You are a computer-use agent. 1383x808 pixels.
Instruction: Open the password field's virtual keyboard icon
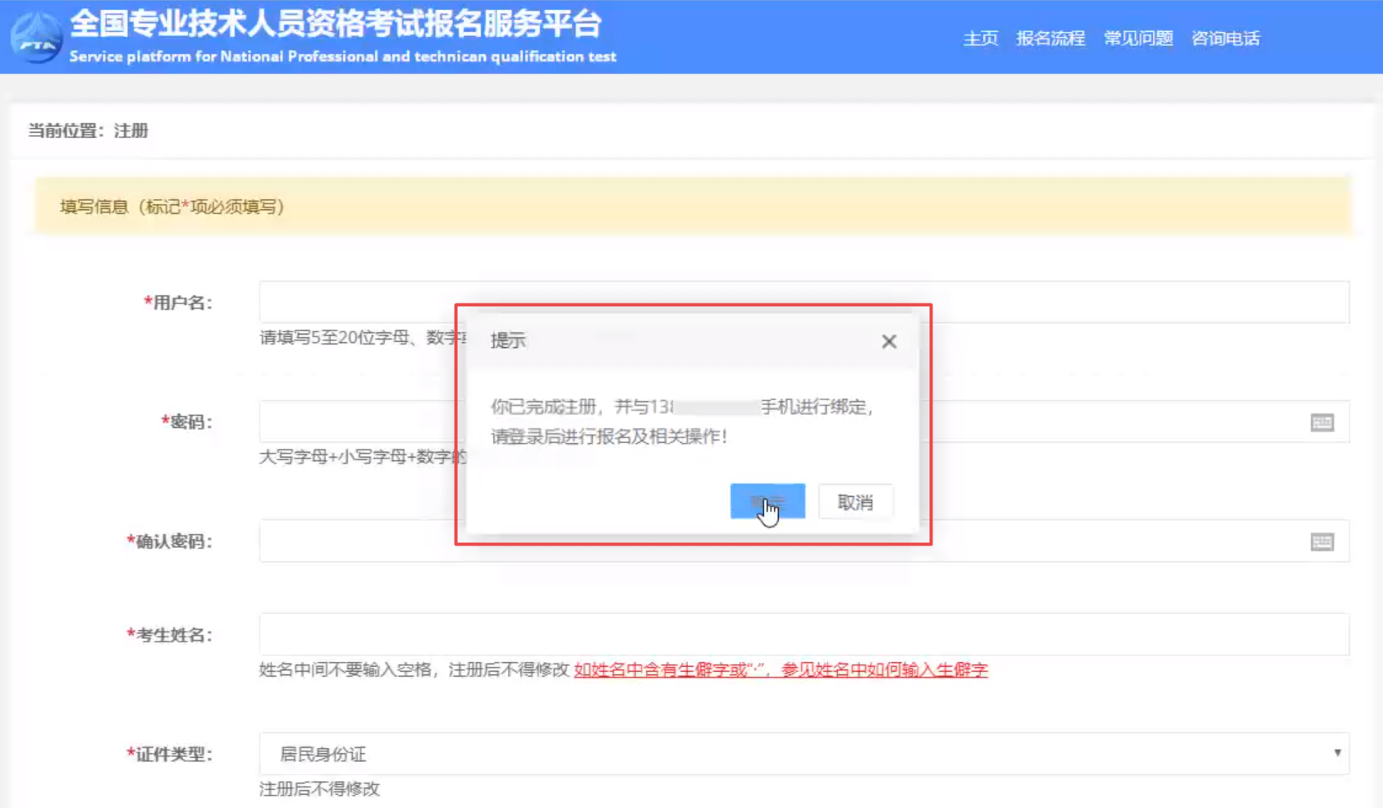(1321, 422)
